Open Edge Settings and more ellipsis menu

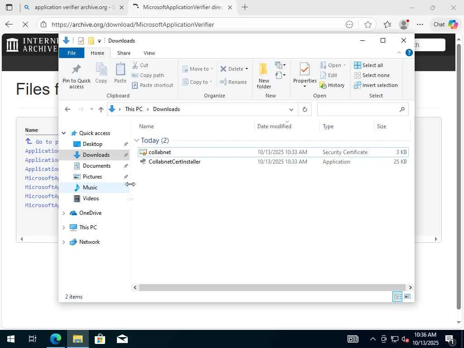pyautogui.click(x=420, y=24)
